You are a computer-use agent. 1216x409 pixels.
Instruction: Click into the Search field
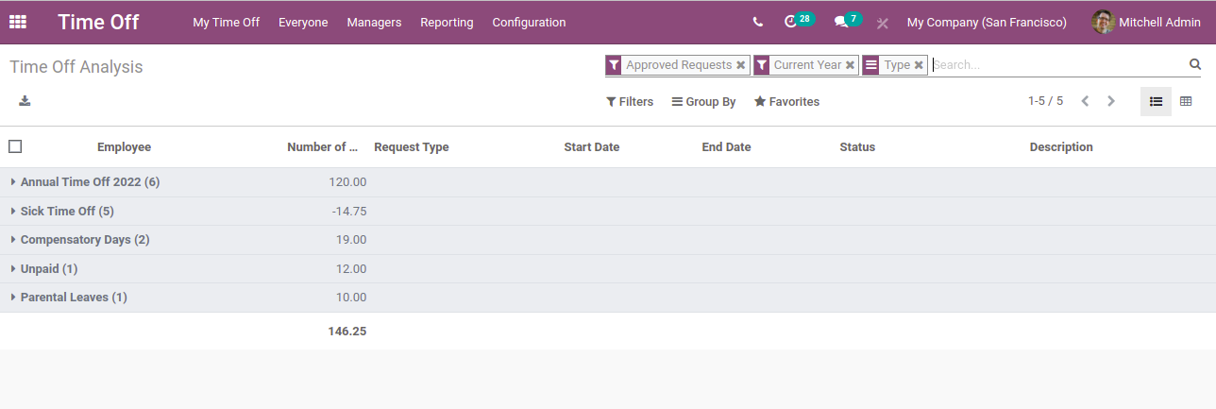pyautogui.click(x=1057, y=65)
